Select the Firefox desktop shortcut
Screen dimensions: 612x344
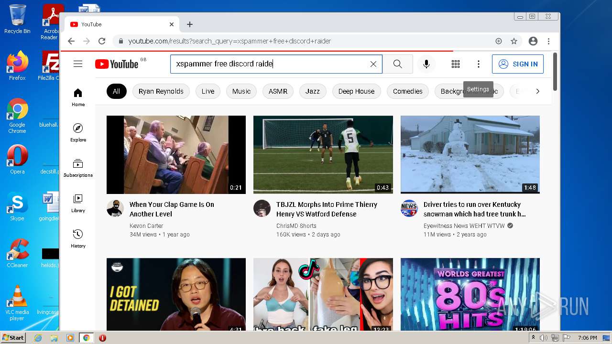click(x=17, y=66)
